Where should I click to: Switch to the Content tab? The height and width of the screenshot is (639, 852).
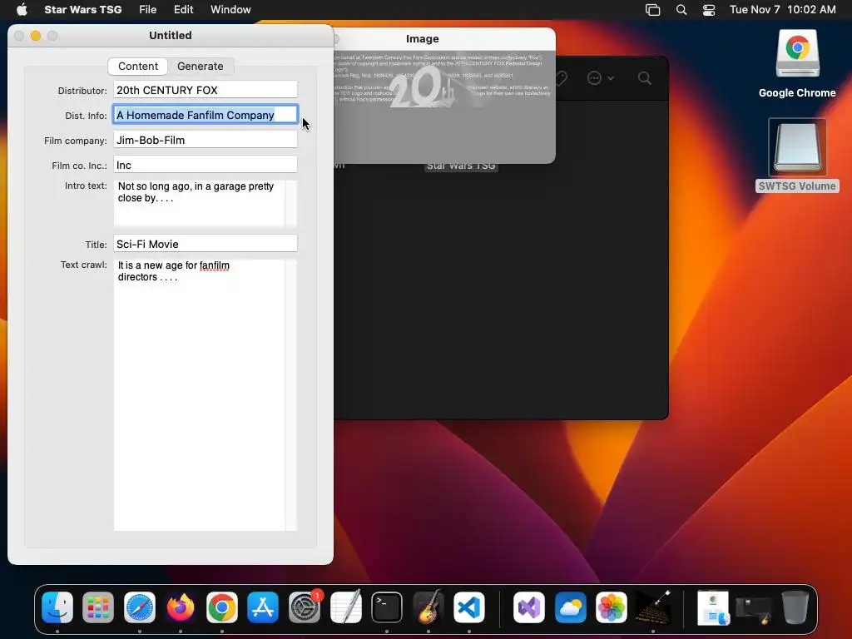pos(138,66)
